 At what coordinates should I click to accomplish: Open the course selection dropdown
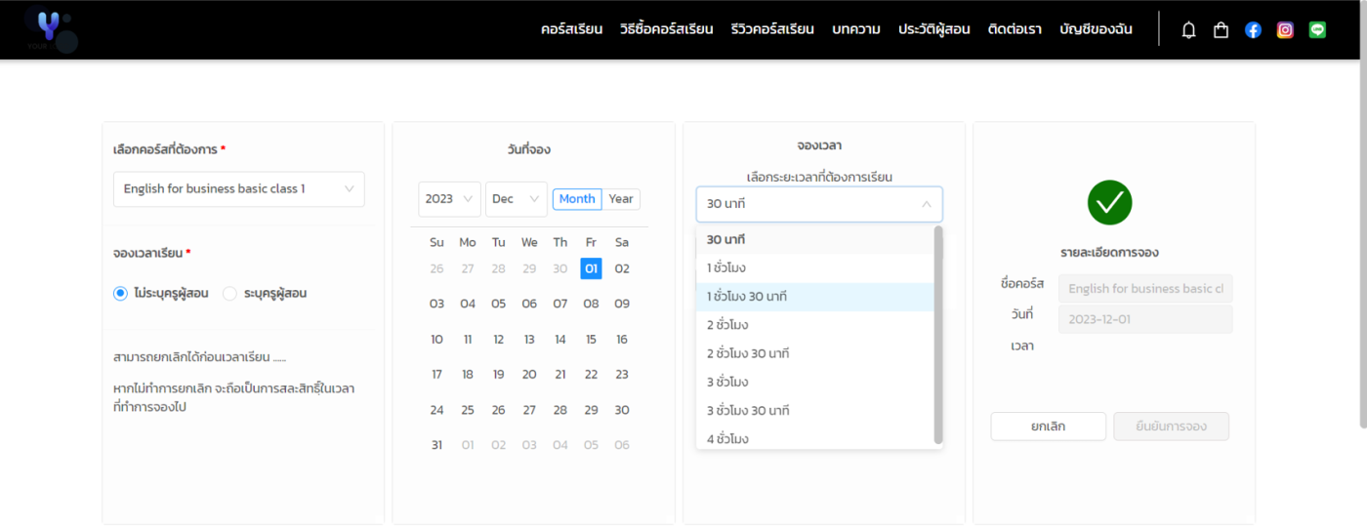[x=239, y=189]
